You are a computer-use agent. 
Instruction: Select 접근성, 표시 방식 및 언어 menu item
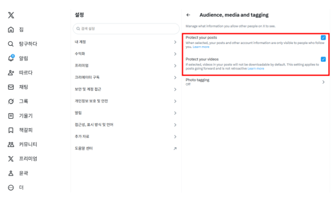[126, 125]
